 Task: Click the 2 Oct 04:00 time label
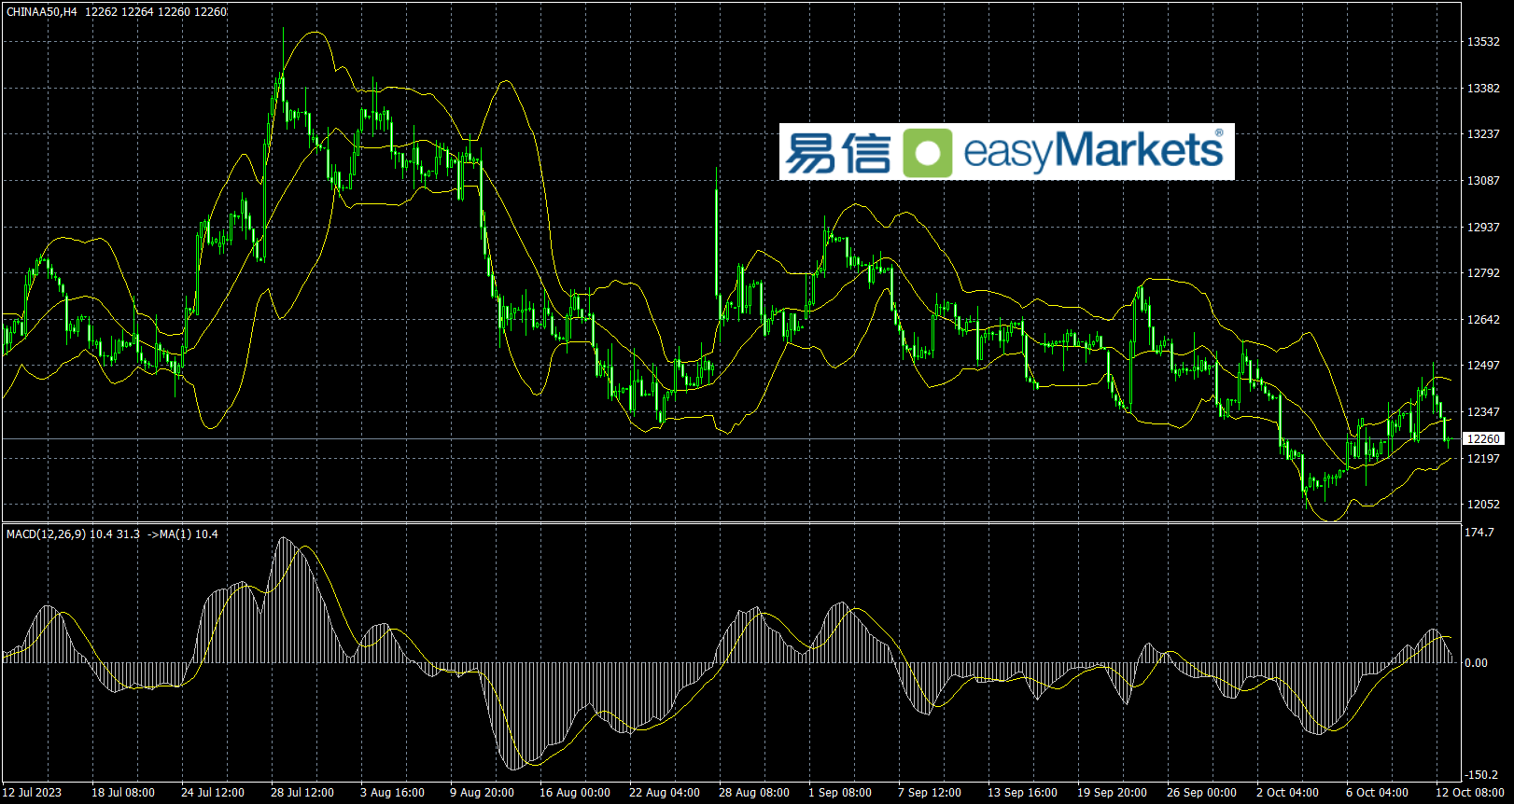(x=1288, y=793)
